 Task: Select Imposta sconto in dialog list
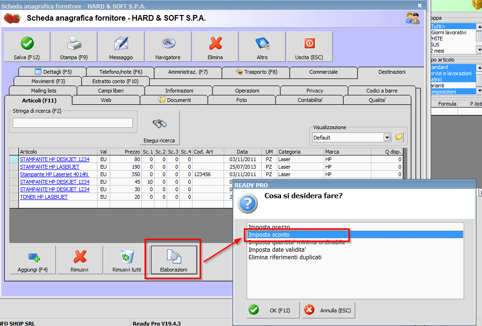pyautogui.click(x=355, y=234)
